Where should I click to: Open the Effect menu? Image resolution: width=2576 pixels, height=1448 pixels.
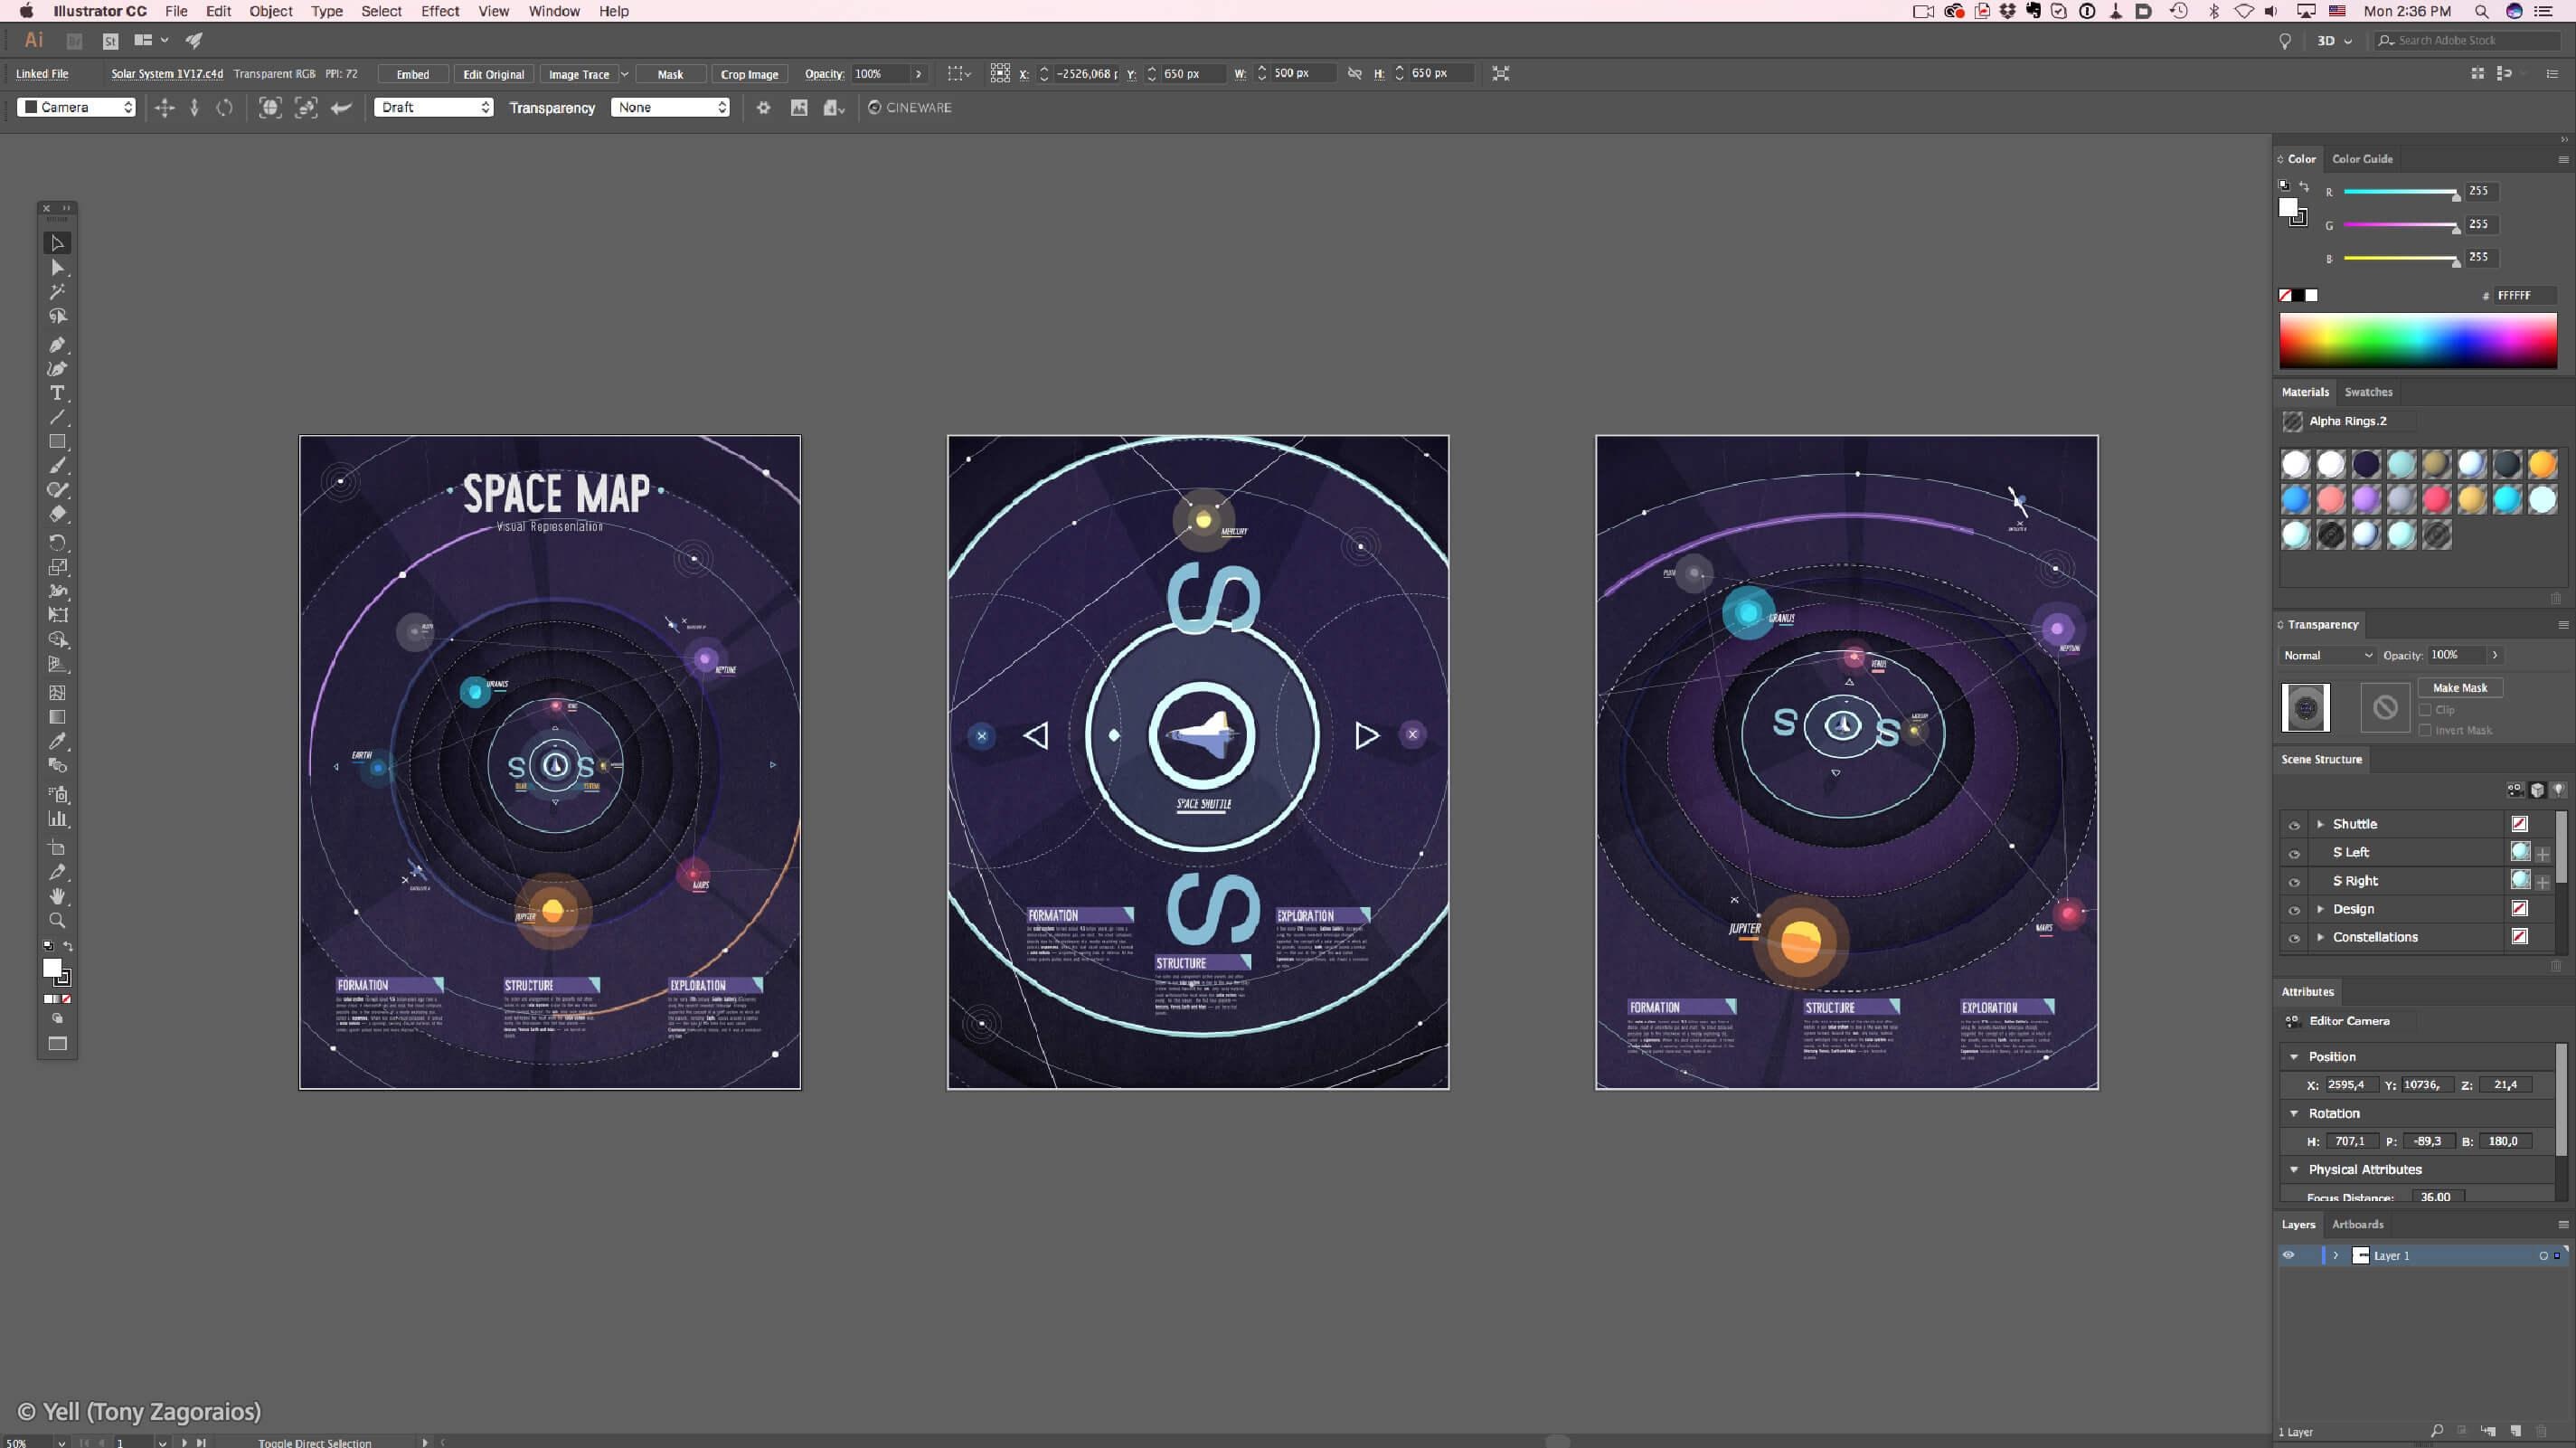pos(439,11)
